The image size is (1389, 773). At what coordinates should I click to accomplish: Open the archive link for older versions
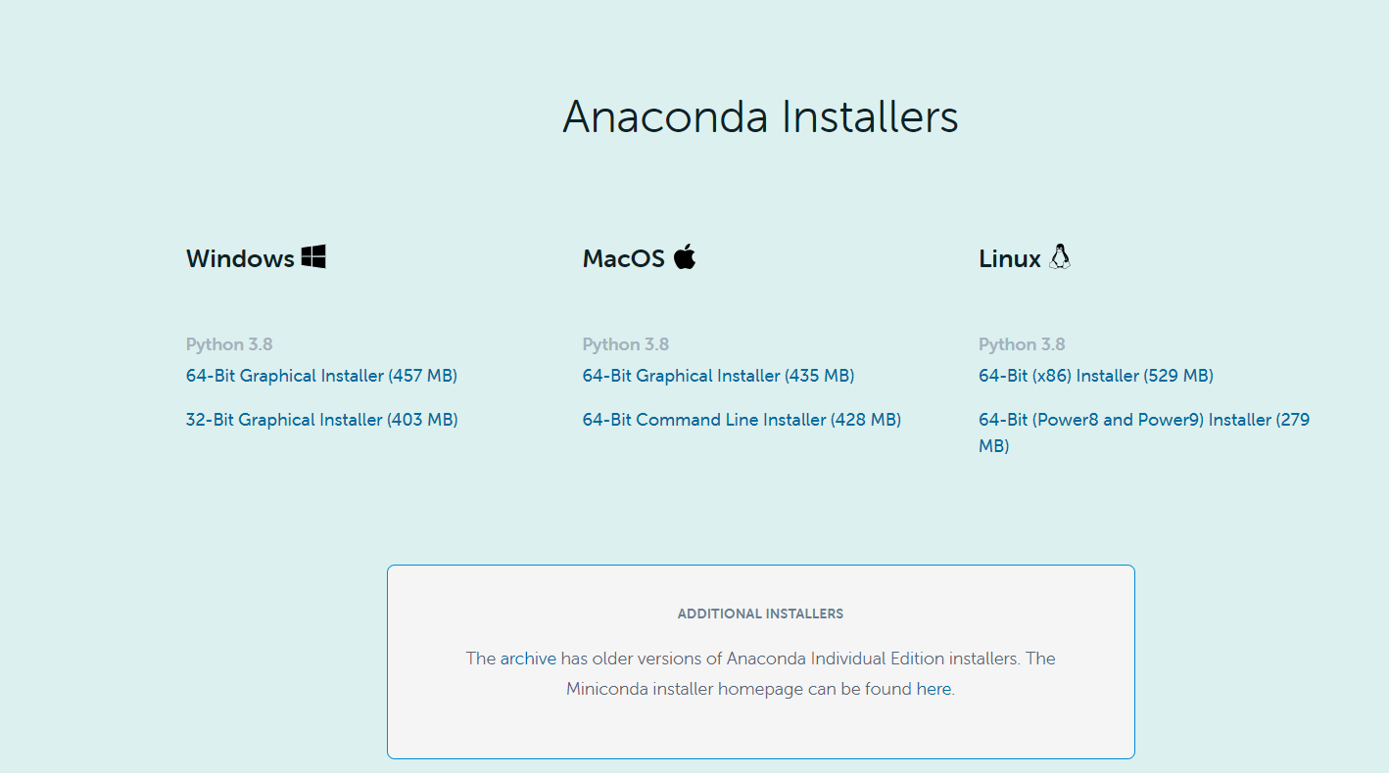pos(528,659)
